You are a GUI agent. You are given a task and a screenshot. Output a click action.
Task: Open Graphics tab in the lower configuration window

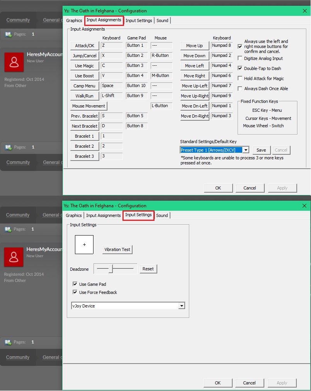pyautogui.click(x=74, y=215)
